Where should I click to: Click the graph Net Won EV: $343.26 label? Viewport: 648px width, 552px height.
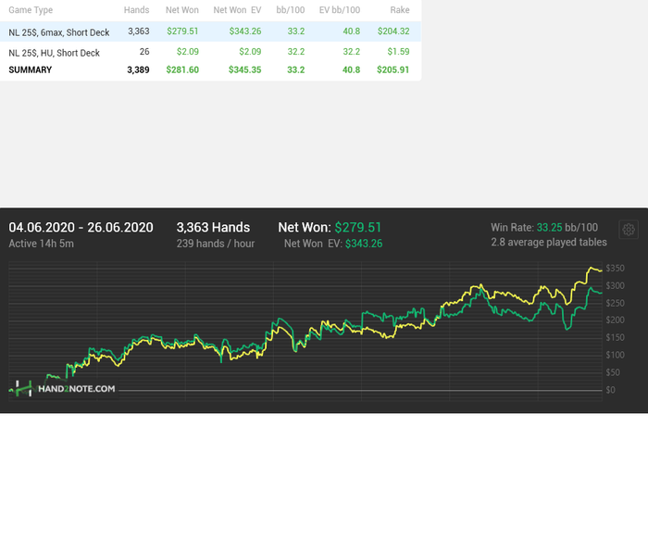point(333,244)
